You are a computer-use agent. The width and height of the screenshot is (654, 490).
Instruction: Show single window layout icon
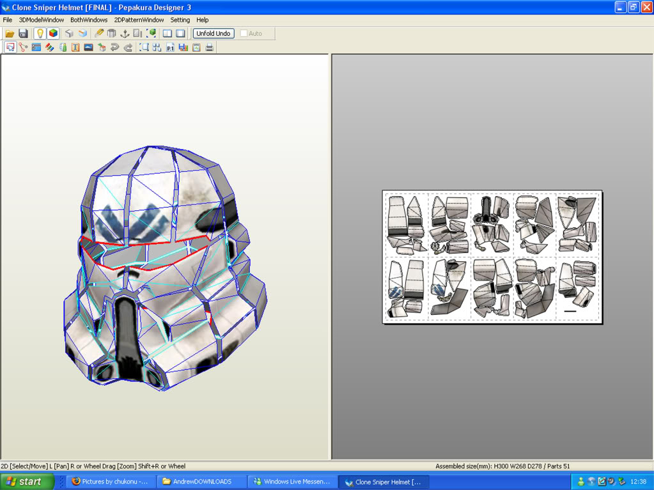180,33
